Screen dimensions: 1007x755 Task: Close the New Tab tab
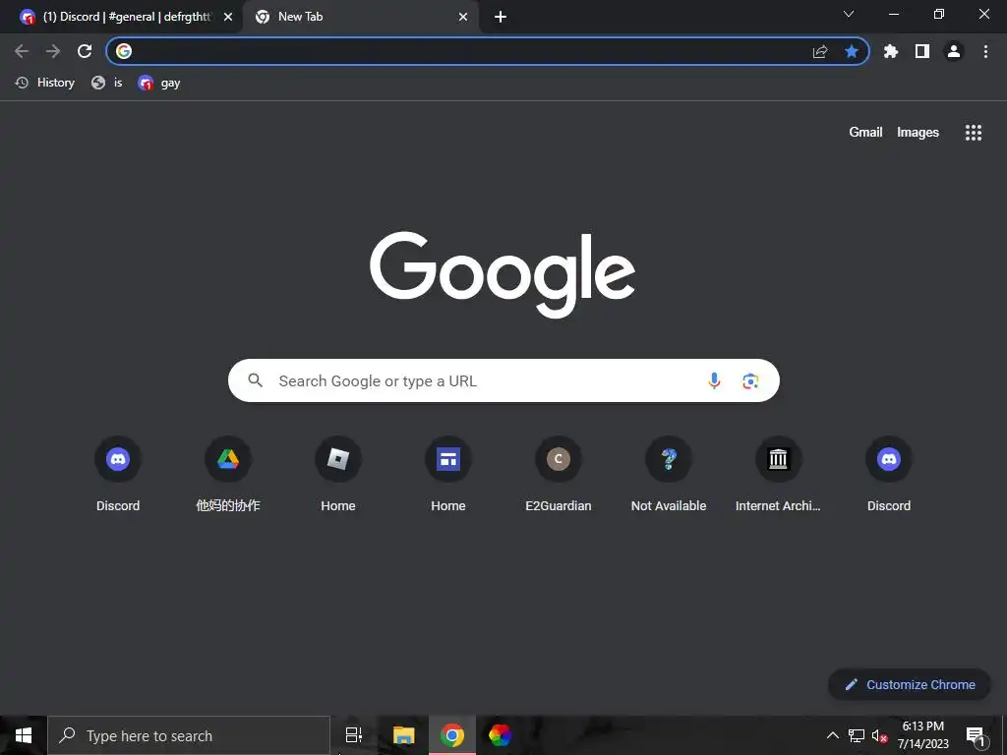[x=463, y=17]
